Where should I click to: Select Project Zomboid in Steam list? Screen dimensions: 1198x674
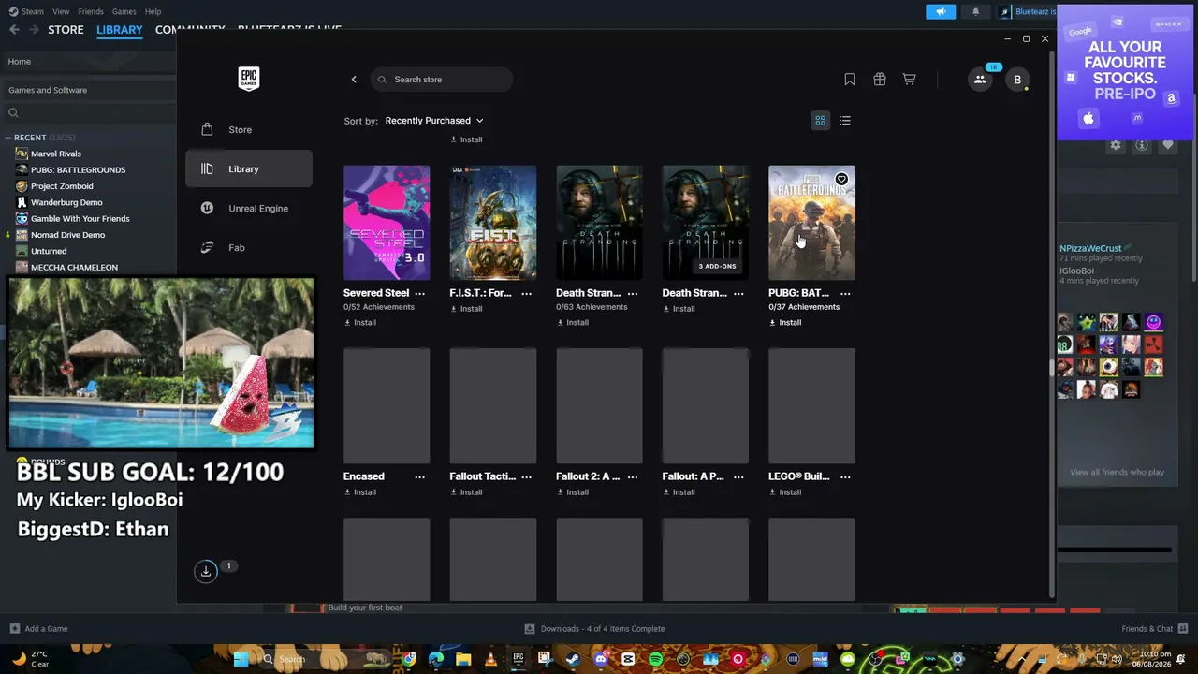click(x=62, y=186)
